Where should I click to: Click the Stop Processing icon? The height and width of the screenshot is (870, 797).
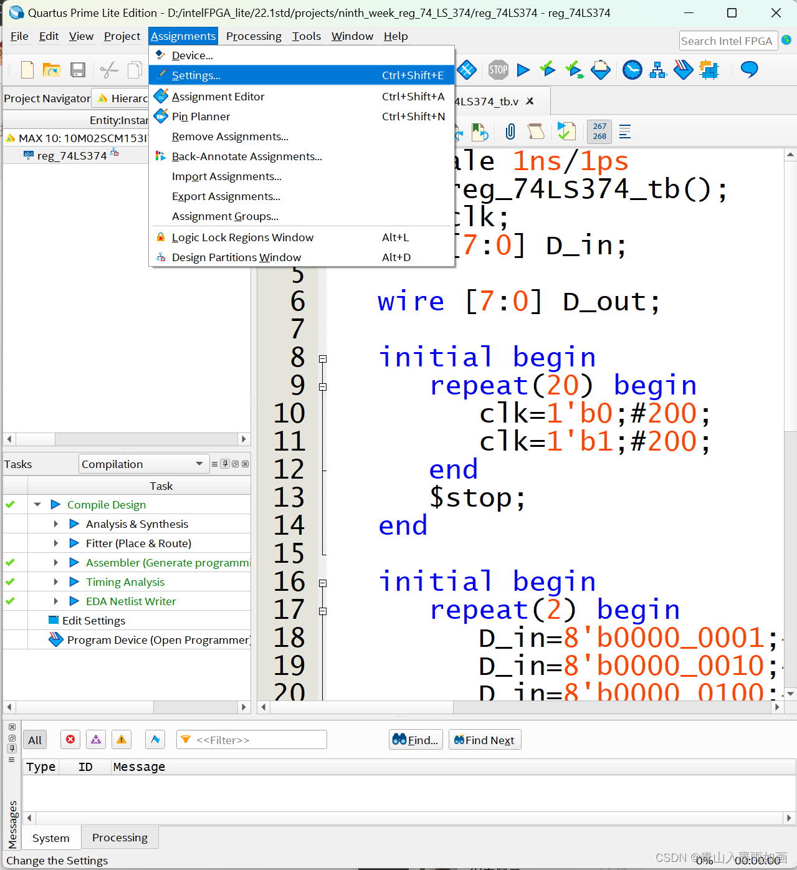pyautogui.click(x=498, y=70)
